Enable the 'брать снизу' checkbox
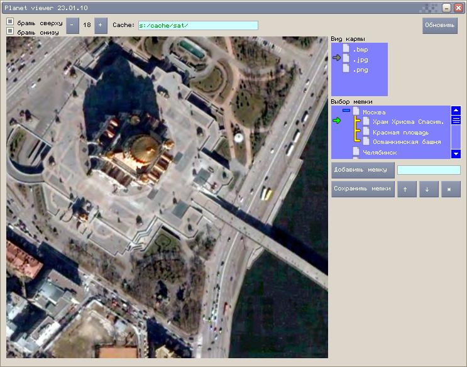This screenshot has width=467, height=367. click(10, 31)
